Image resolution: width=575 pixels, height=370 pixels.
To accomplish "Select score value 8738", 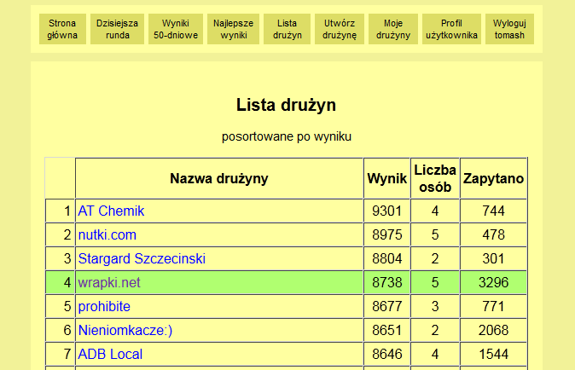I will click(x=386, y=282).
